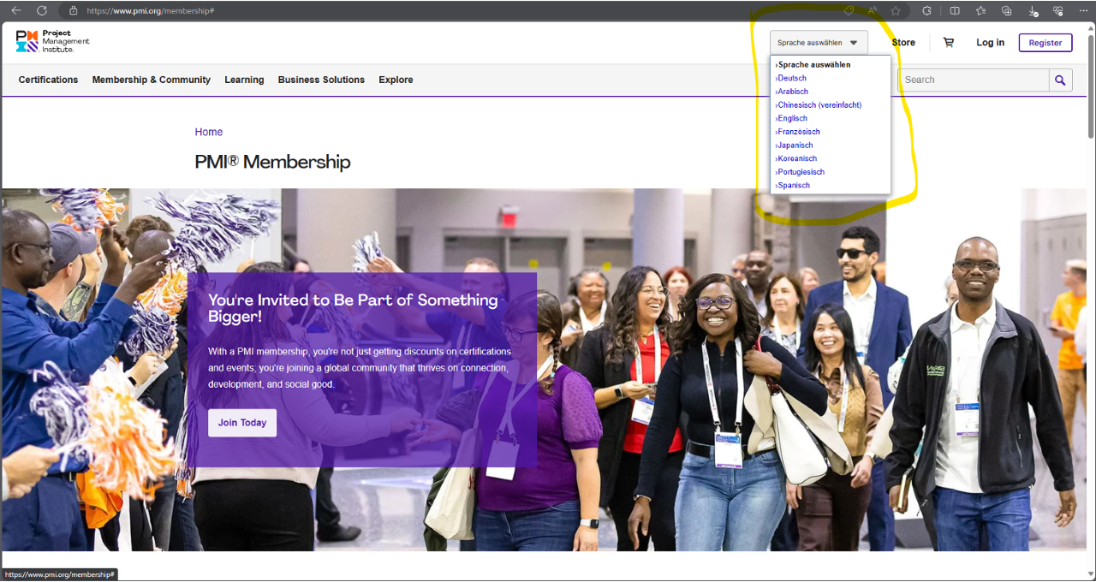Screen dimensions: 1096x582
Task: Select Deutsch from language list
Action: click(792, 78)
